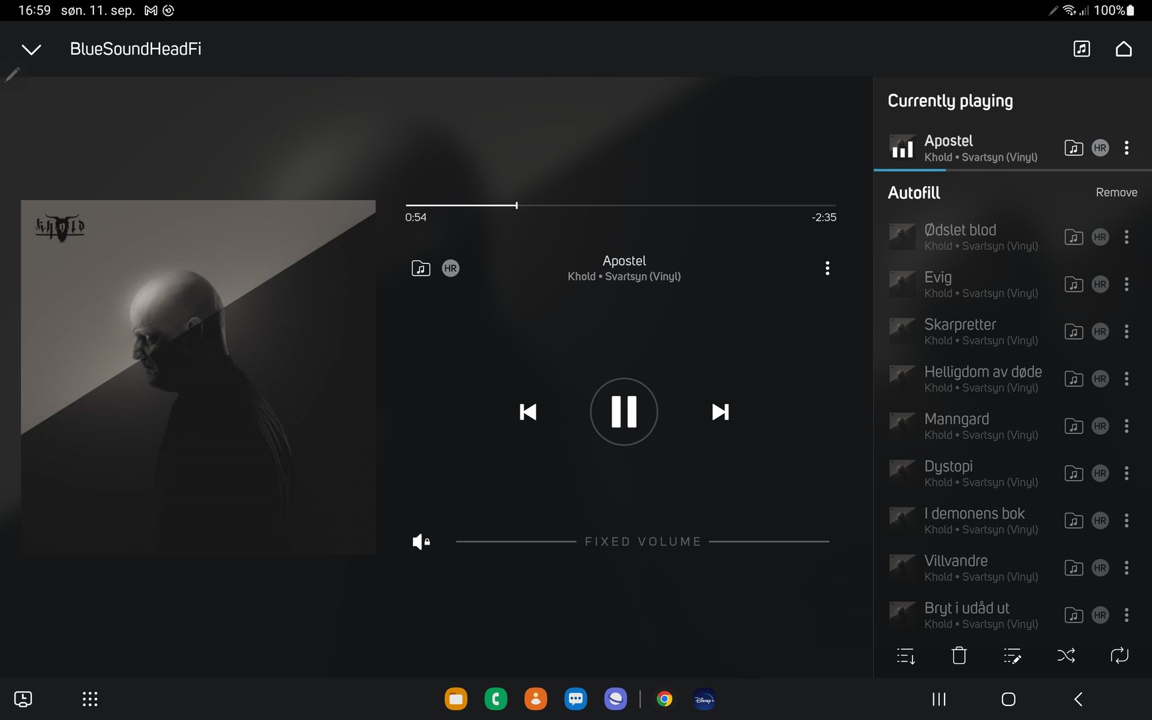The width and height of the screenshot is (1152, 720).
Task: Open more options for Ødslet blod
Action: pos(1127,237)
